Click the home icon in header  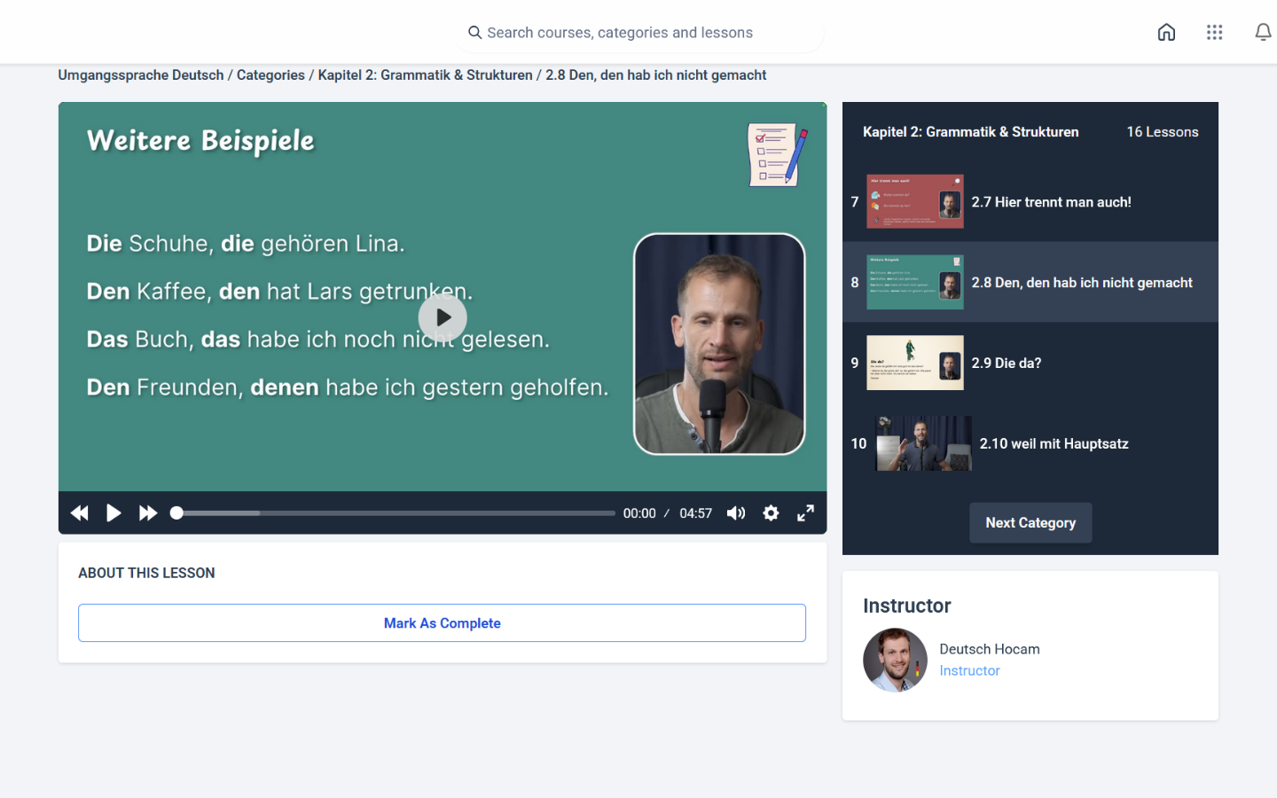click(x=1166, y=33)
